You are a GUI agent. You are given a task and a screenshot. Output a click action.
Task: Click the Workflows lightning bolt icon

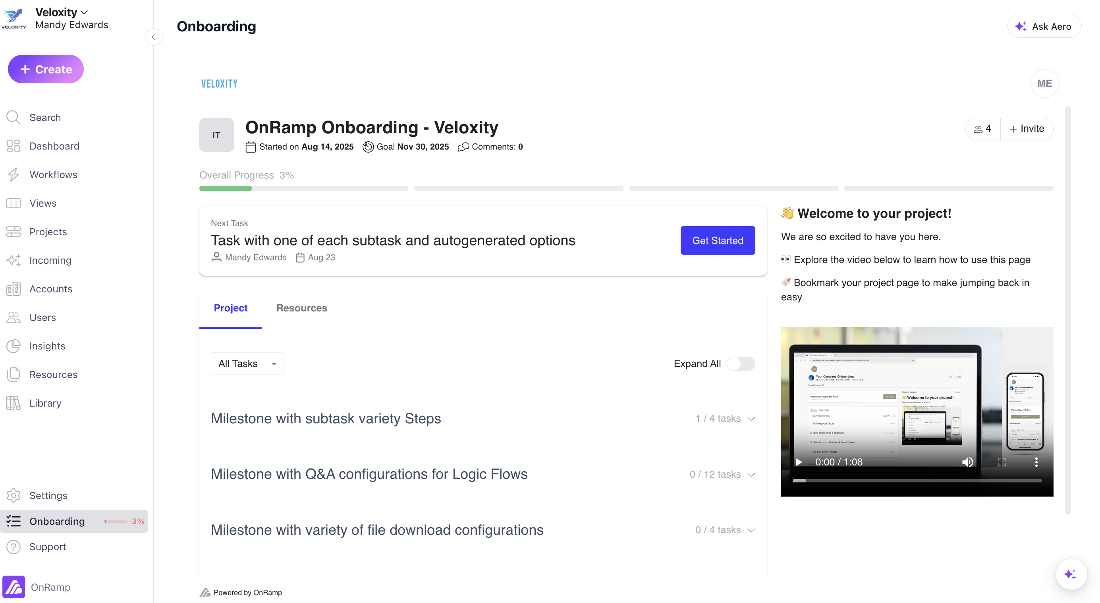(13, 175)
